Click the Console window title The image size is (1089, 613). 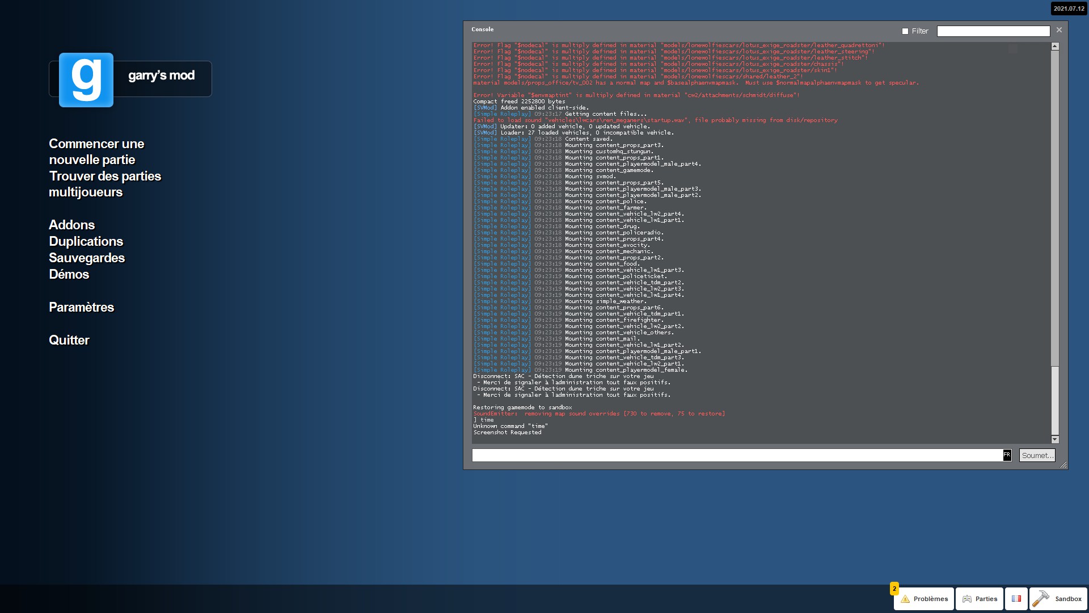[x=482, y=30]
